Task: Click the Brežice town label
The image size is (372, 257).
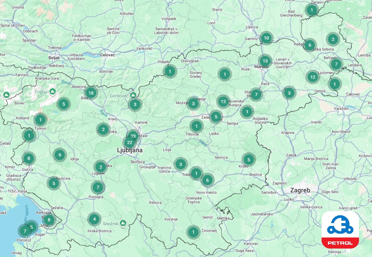Action: (256, 174)
